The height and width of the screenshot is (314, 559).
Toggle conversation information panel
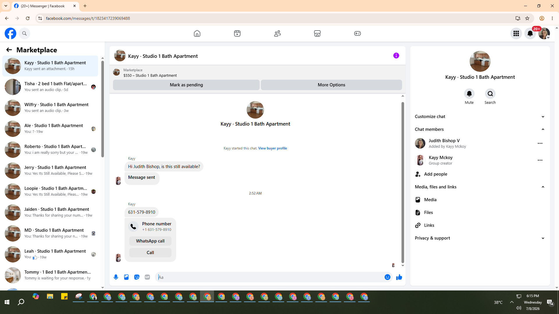(396, 56)
